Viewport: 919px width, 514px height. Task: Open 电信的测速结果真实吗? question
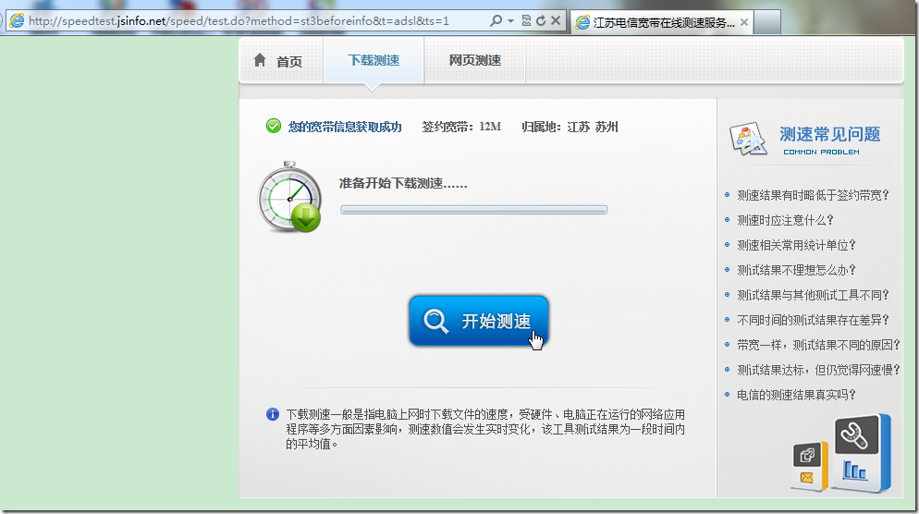tap(797, 395)
